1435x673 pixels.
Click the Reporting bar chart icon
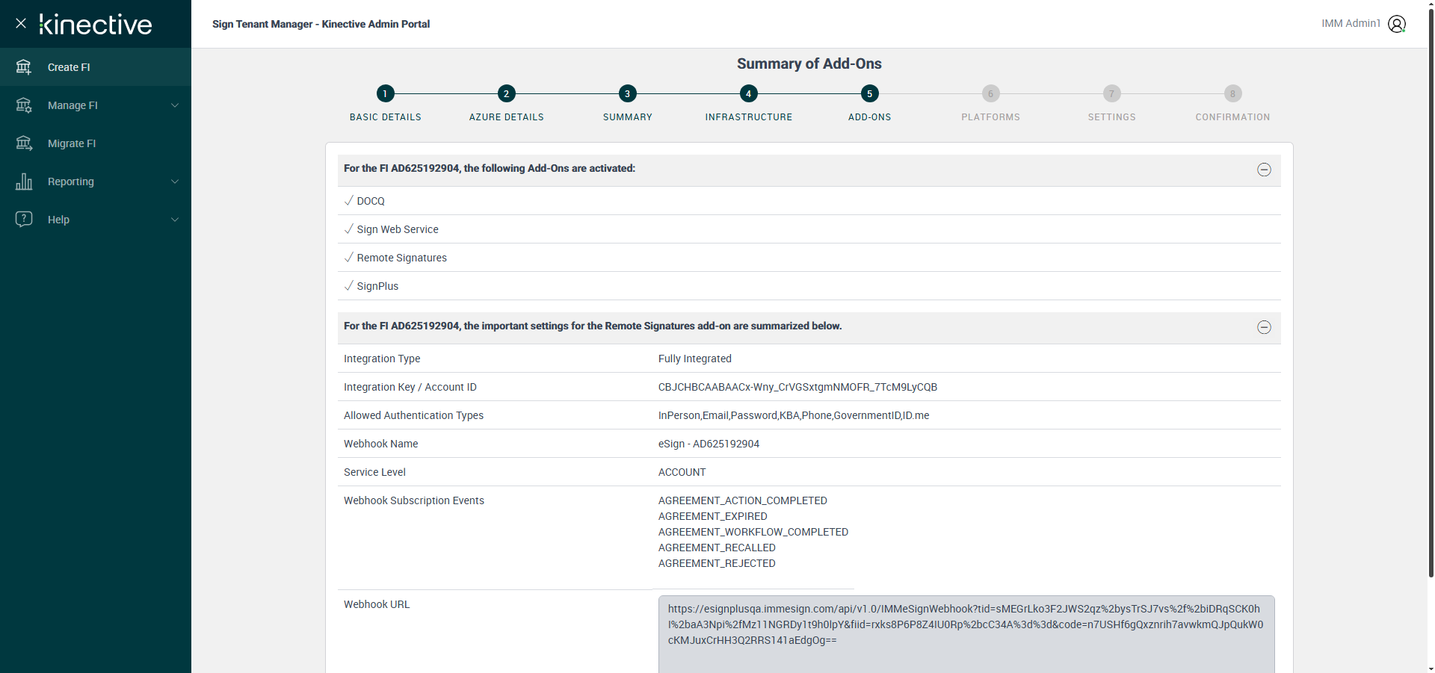coord(24,182)
